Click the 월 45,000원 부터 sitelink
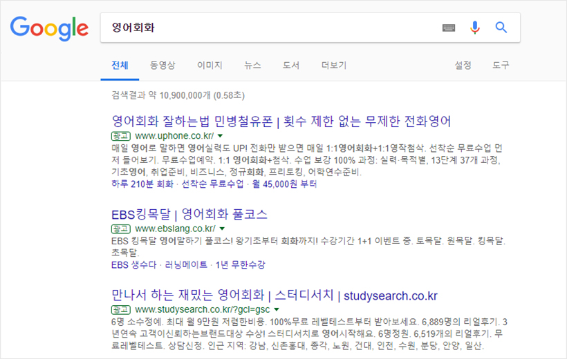 284,184
